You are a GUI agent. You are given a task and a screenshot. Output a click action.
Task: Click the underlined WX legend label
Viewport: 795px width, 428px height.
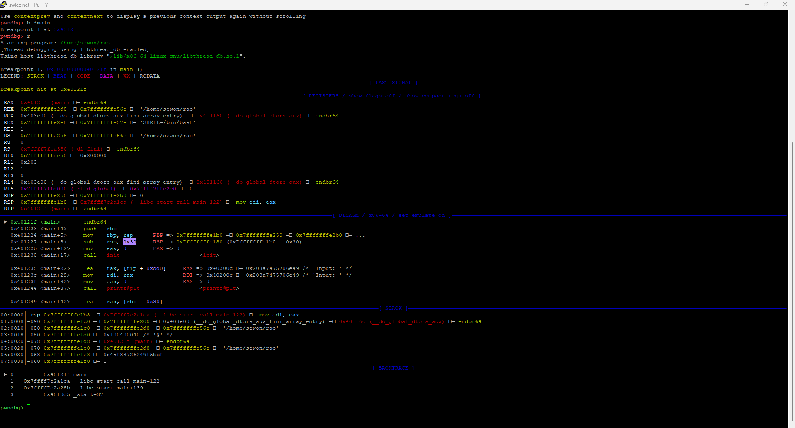pos(126,76)
